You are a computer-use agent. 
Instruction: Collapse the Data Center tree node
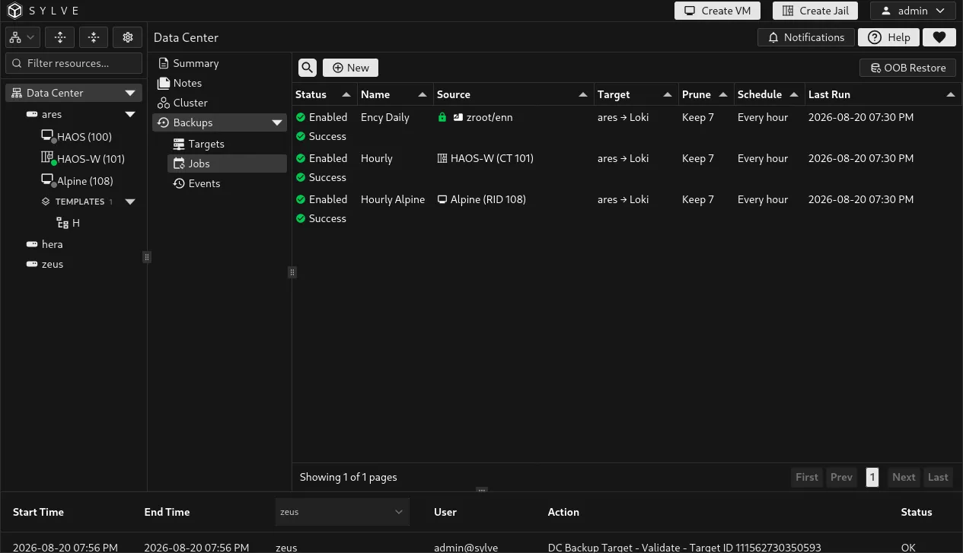click(130, 93)
